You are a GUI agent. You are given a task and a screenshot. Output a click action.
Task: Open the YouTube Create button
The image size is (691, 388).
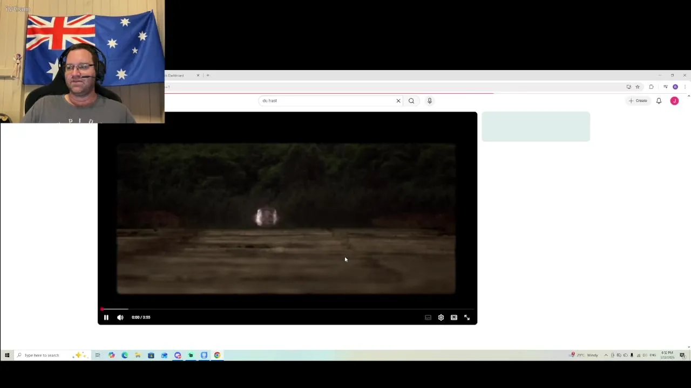(x=638, y=101)
